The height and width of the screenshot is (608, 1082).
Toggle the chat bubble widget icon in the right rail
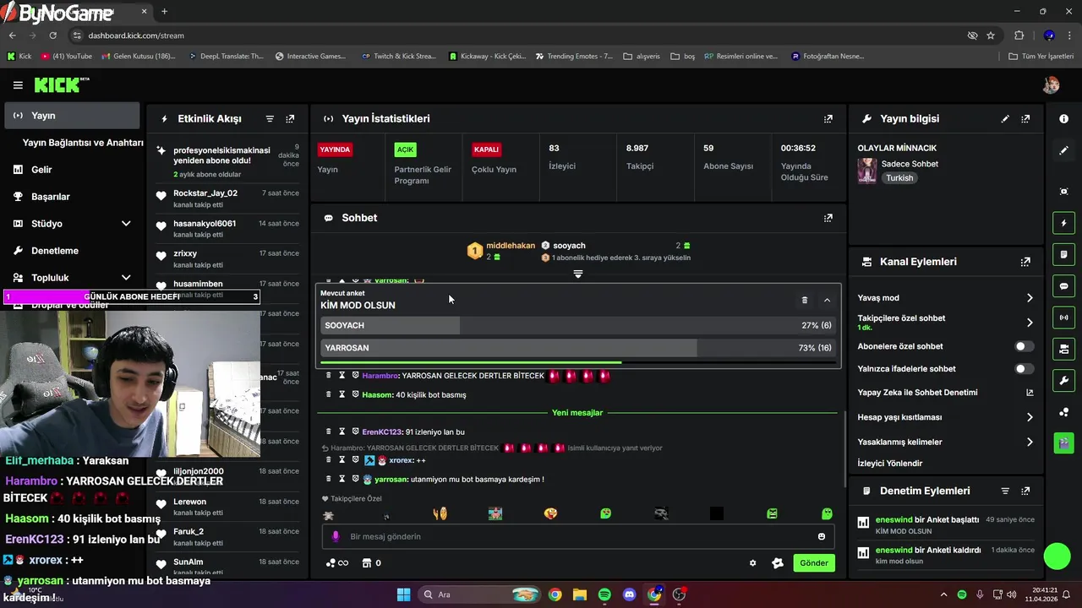1063,285
